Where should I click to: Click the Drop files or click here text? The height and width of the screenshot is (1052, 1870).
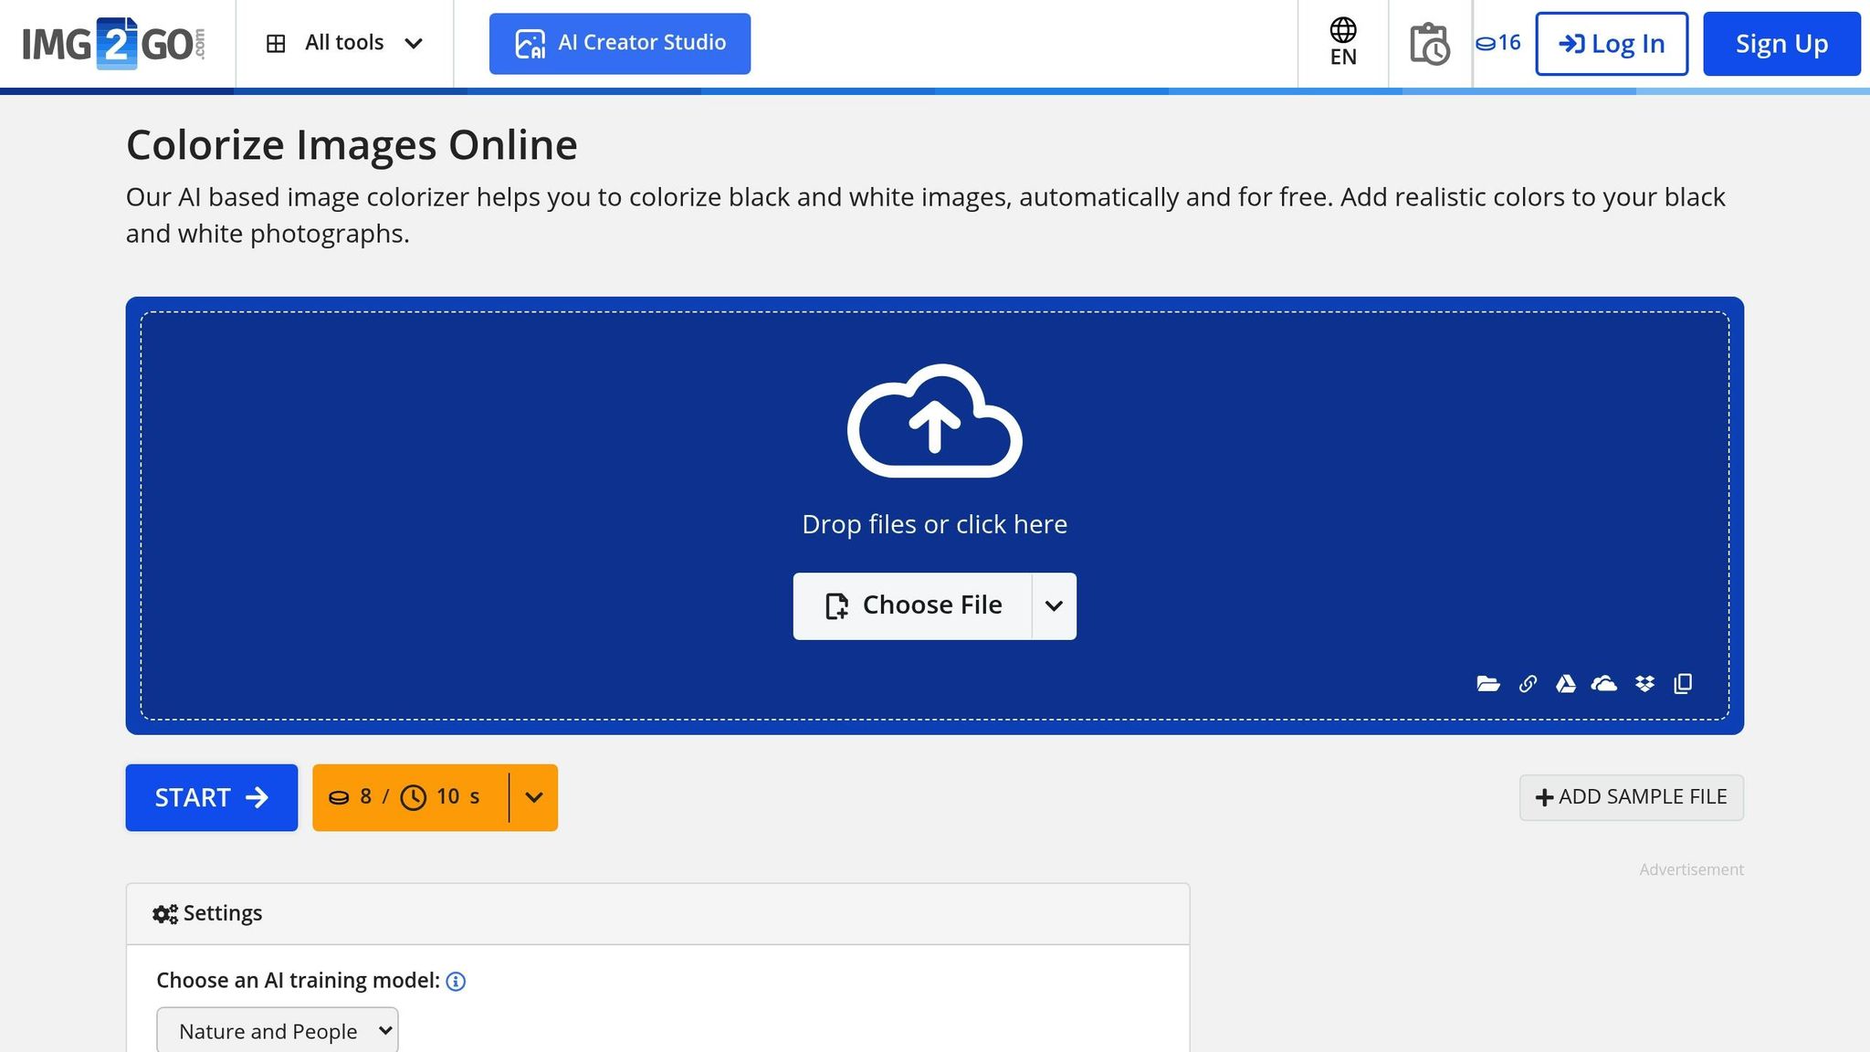point(934,524)
